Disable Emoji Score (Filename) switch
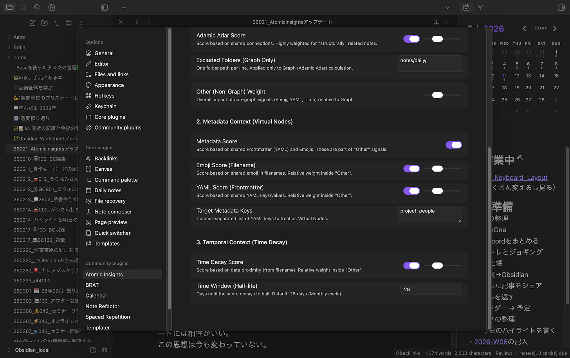Image resolution: width=570 pixels, height=358 pixels. point(411,168)
